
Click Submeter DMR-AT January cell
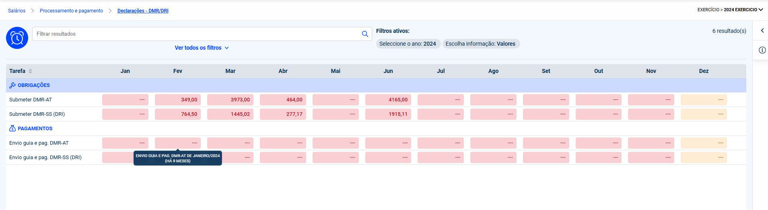point(125,100)
